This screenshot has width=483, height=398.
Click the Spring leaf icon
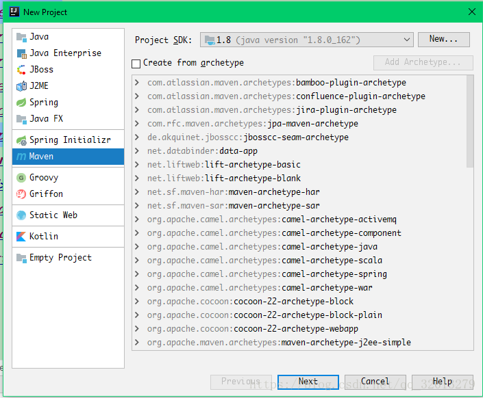[x=21, y=103]
